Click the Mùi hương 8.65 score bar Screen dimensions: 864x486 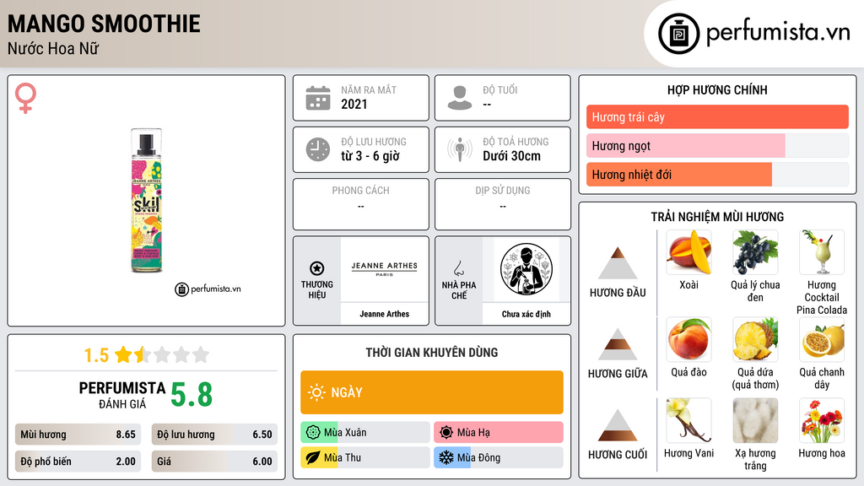coord(78,435)
